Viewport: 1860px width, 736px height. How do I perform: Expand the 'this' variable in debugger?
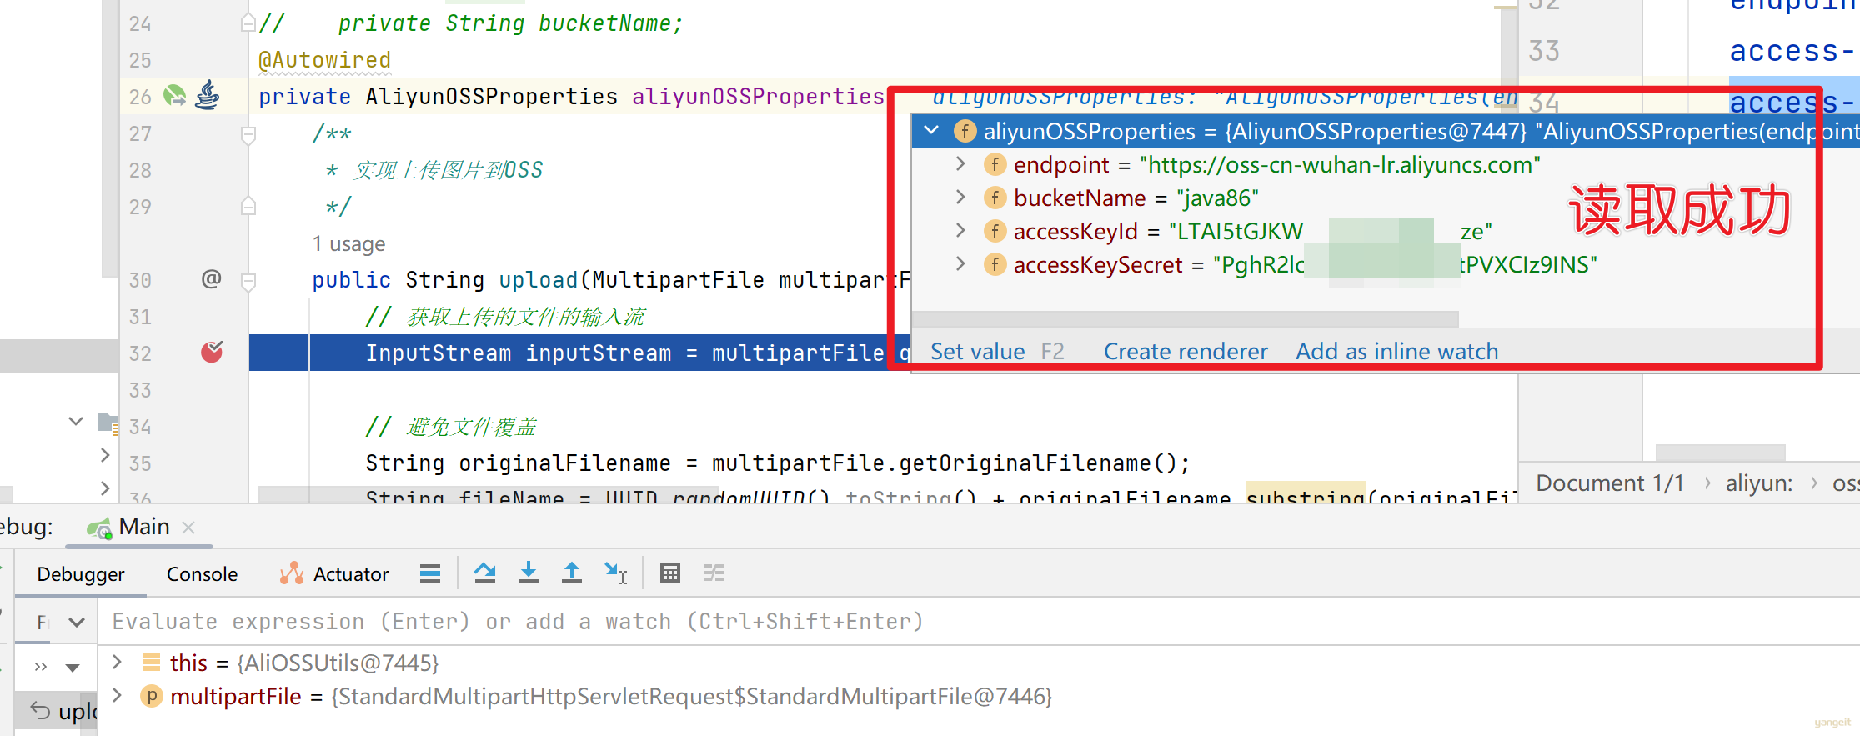(x=118, y=662)
